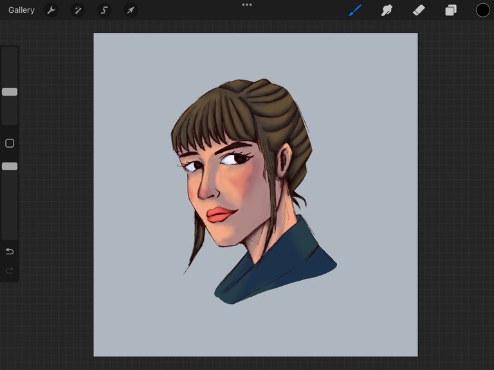Select the Brush tool
Image resolution: width=494 pixels, height=370 pixels.
[x=355, y=10]
